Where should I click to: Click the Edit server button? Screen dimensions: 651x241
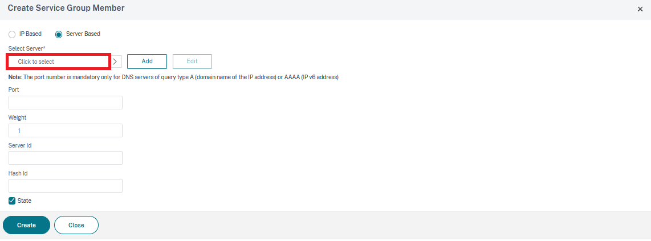[192, 61]
